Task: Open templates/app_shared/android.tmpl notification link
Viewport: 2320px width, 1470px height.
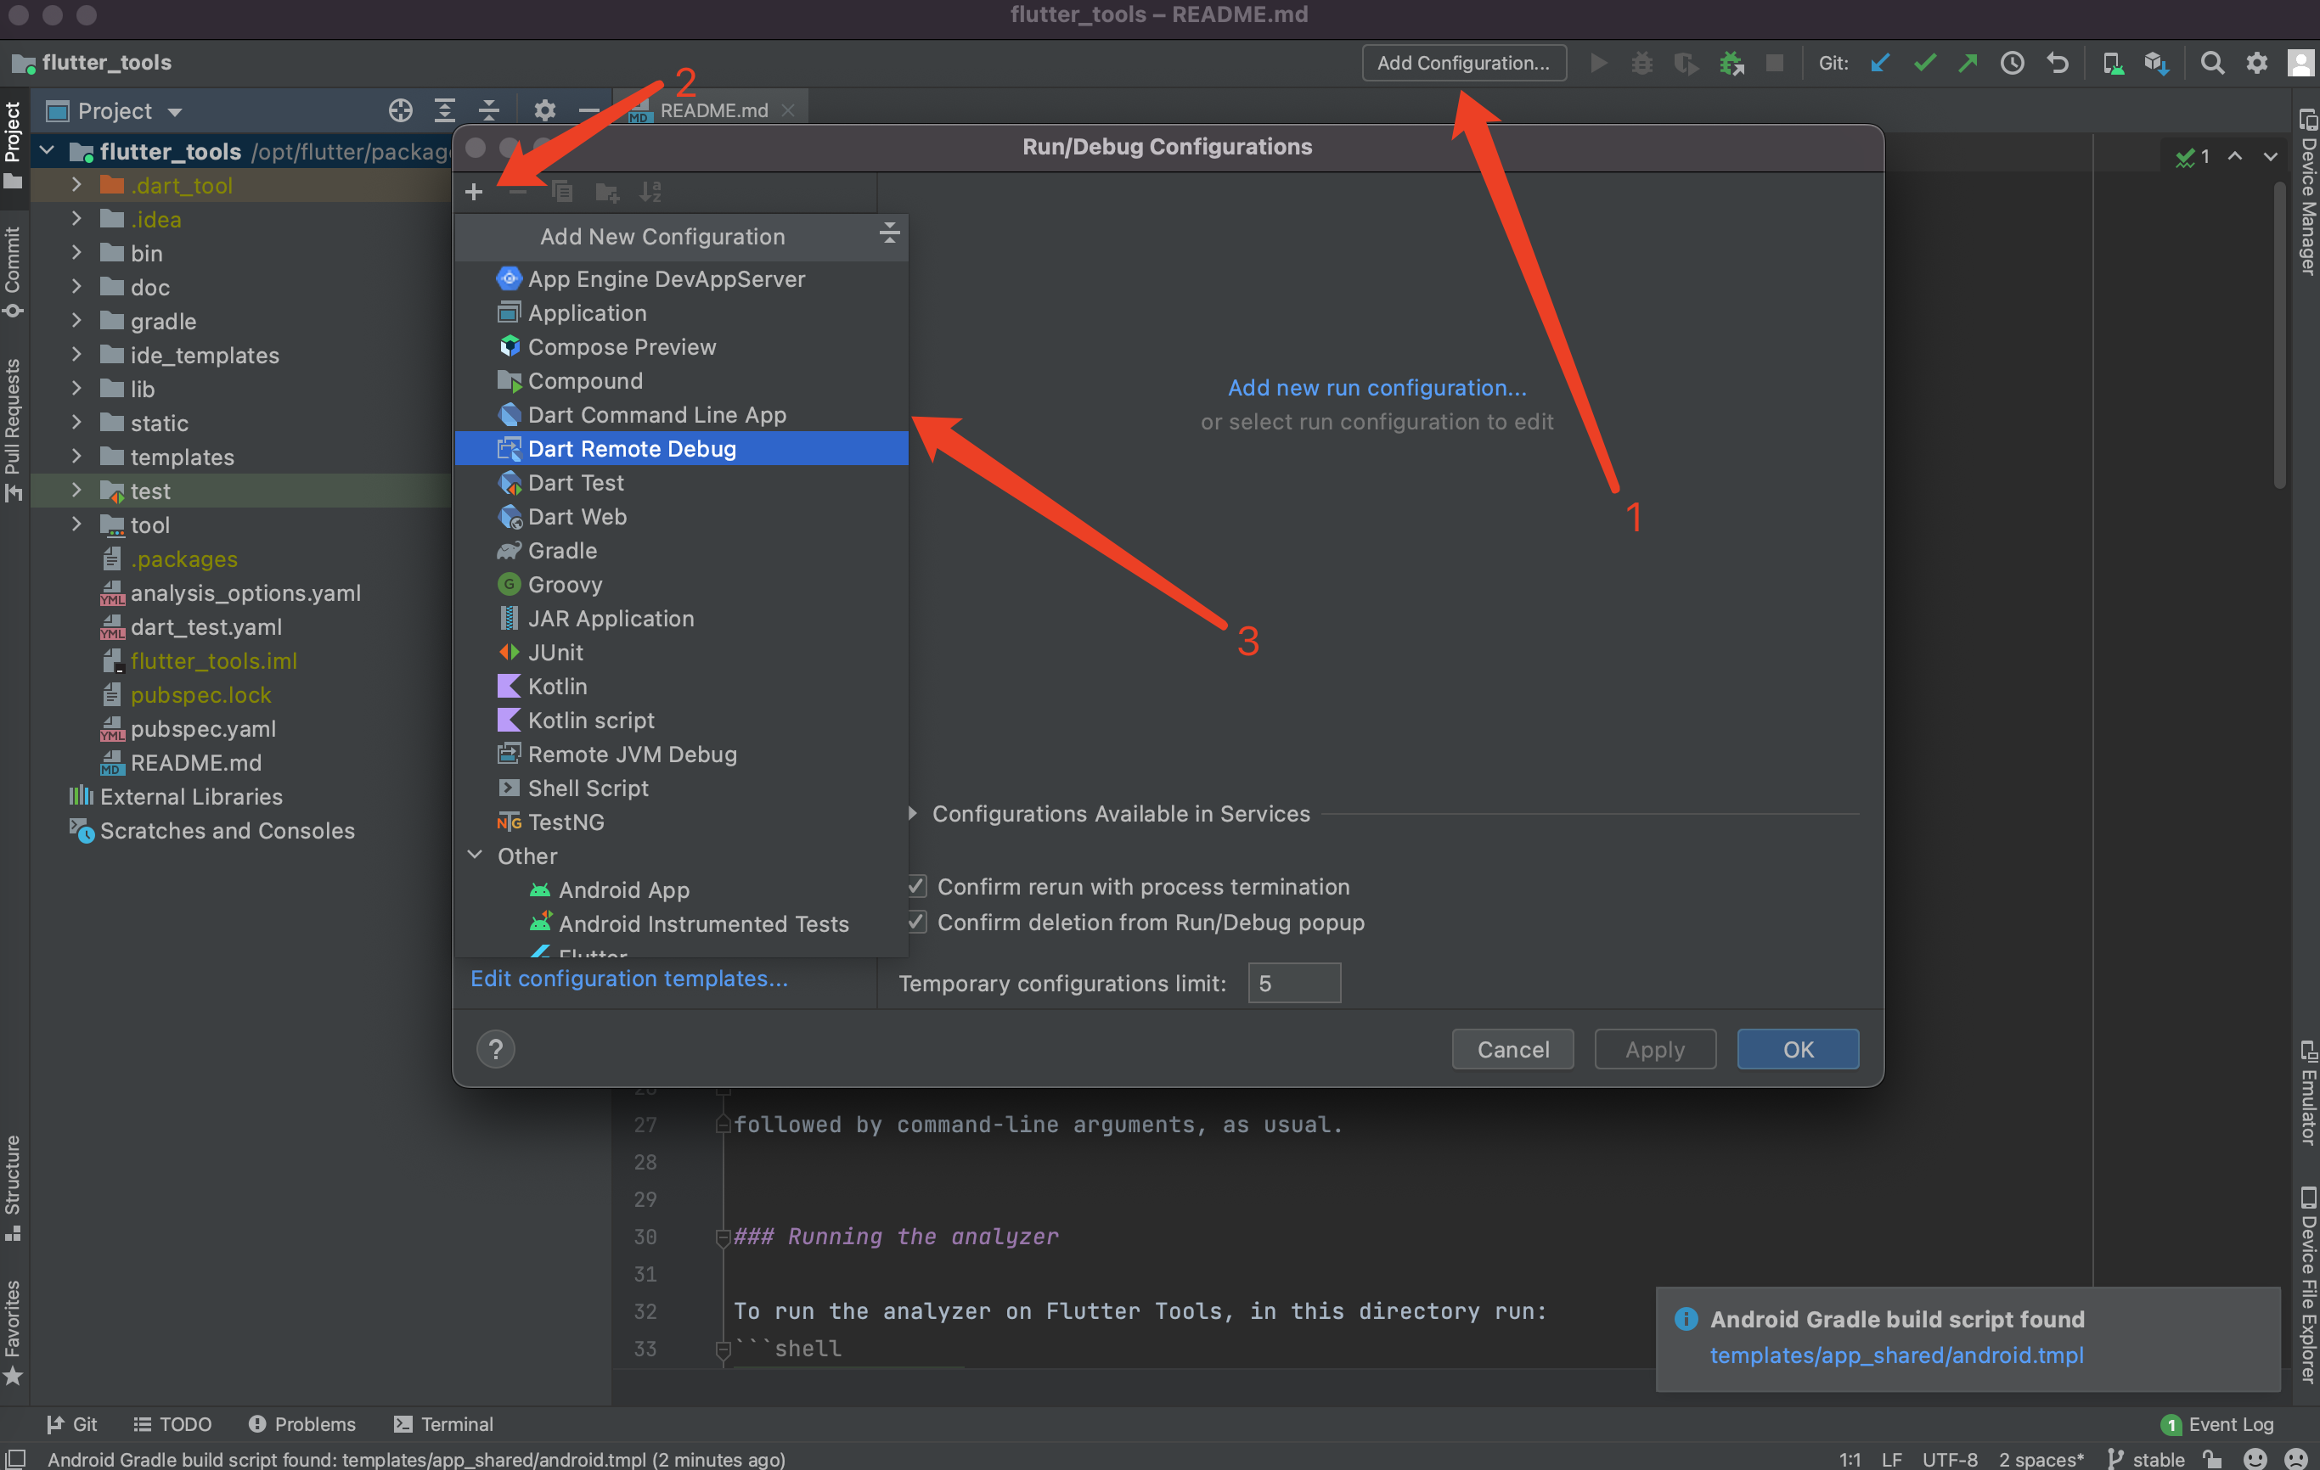Action: coord(1896,1355)
